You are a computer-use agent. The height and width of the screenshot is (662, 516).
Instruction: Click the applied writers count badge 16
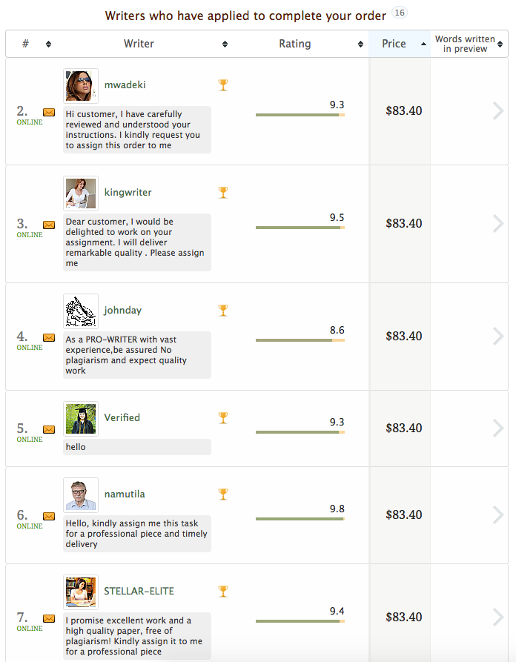[400, 13]
